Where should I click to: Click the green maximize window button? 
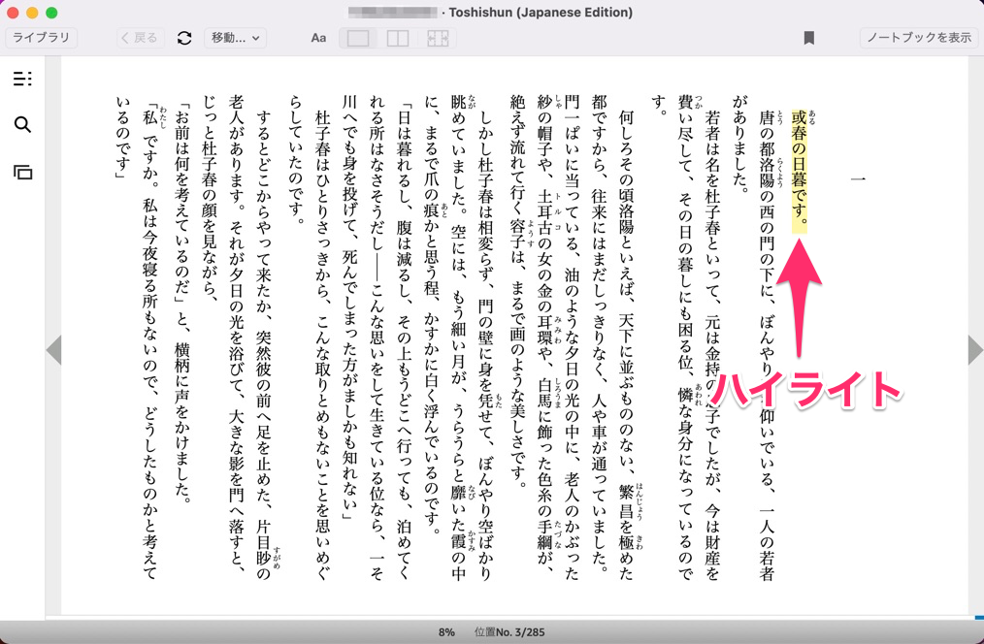click(51, 13)
